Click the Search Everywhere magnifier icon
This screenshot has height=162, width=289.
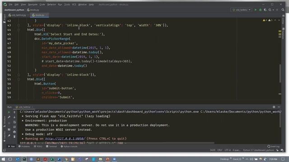[x=283, y=10]
